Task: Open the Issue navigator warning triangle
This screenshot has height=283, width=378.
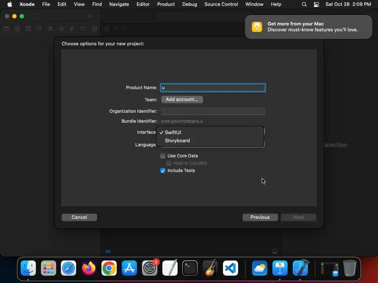Action: tap(50, 29)
